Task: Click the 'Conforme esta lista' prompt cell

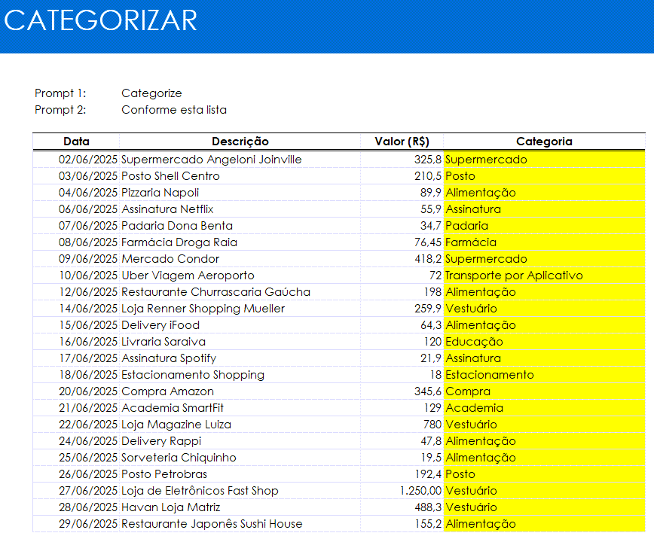Action: tap(174, 110)
